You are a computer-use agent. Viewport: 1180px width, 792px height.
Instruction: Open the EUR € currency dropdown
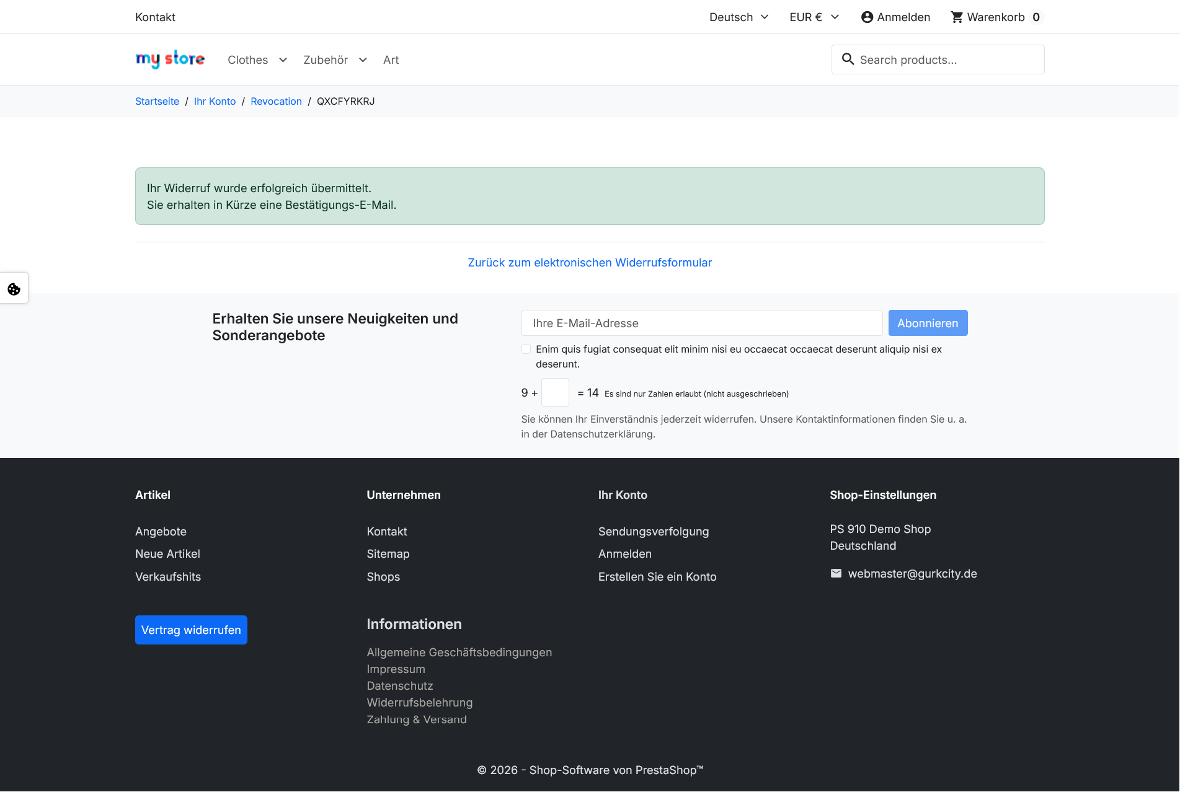click(814, 17)
